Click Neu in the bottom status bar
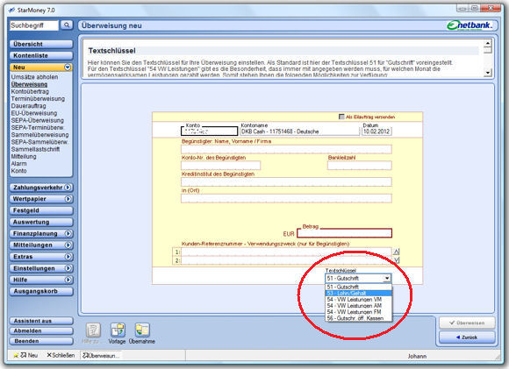Viewport: 509px width, 369px height. pos(26,355)
